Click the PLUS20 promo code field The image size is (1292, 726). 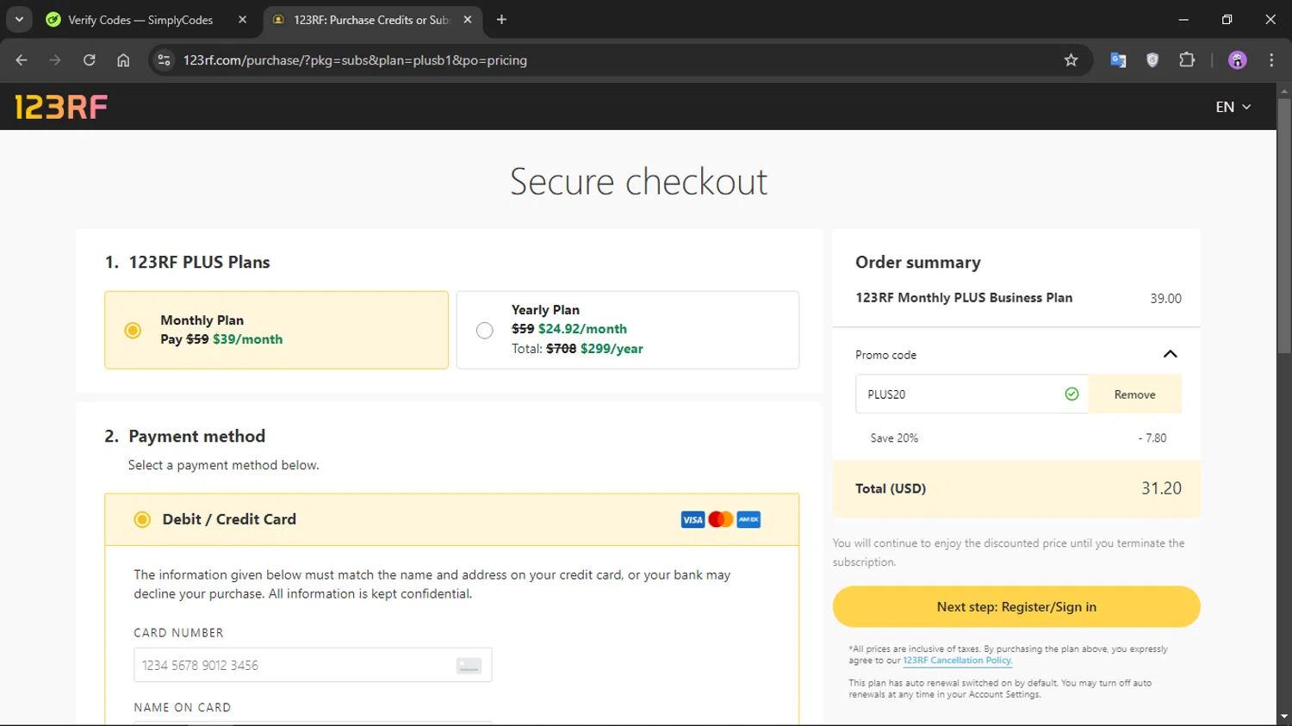click(x=972, y=394)
